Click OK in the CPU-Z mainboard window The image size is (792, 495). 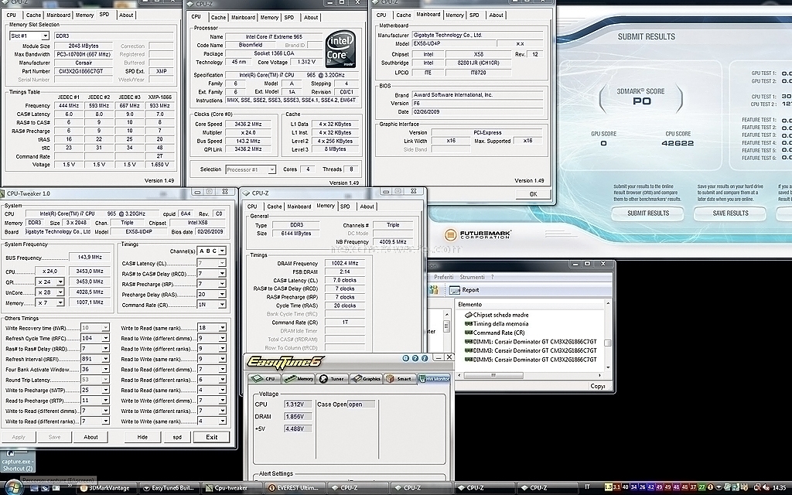point(533,194)
